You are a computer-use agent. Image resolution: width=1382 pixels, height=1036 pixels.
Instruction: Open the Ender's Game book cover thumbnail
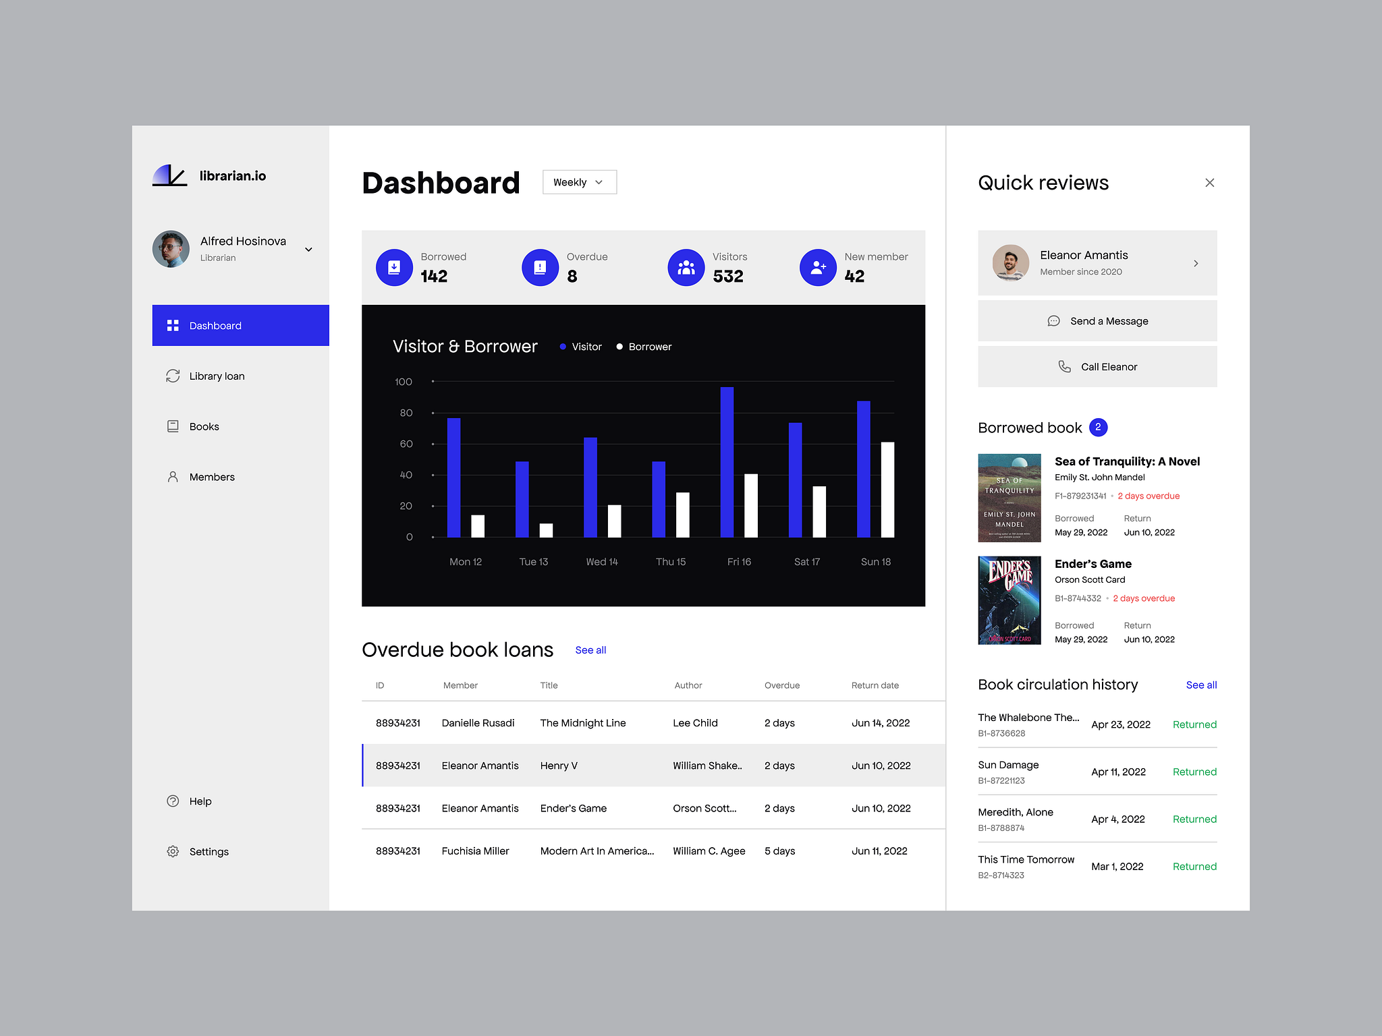pos(1009,600)
